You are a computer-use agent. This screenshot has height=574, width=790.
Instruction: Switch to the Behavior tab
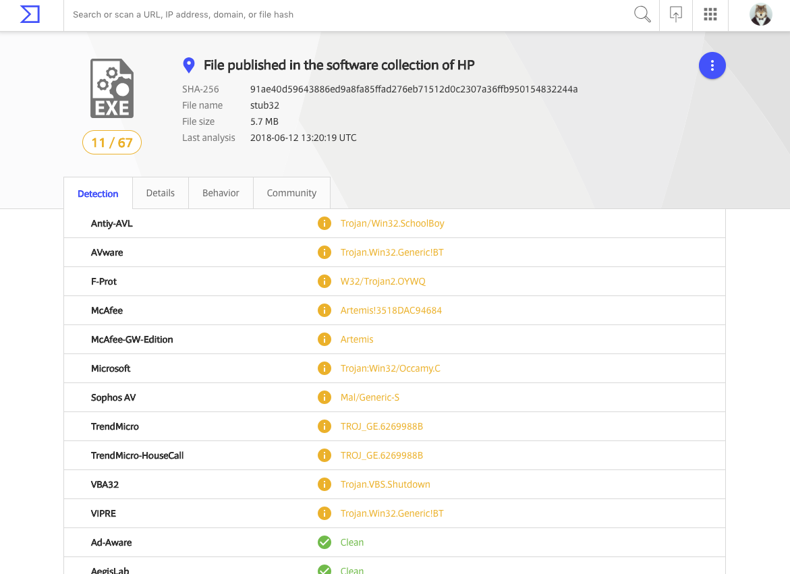221,193
